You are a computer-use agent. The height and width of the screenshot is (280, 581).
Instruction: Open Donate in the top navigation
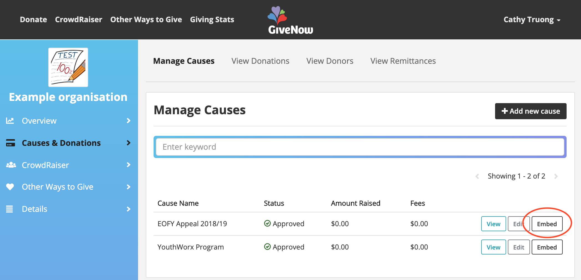tap(34, 20)
